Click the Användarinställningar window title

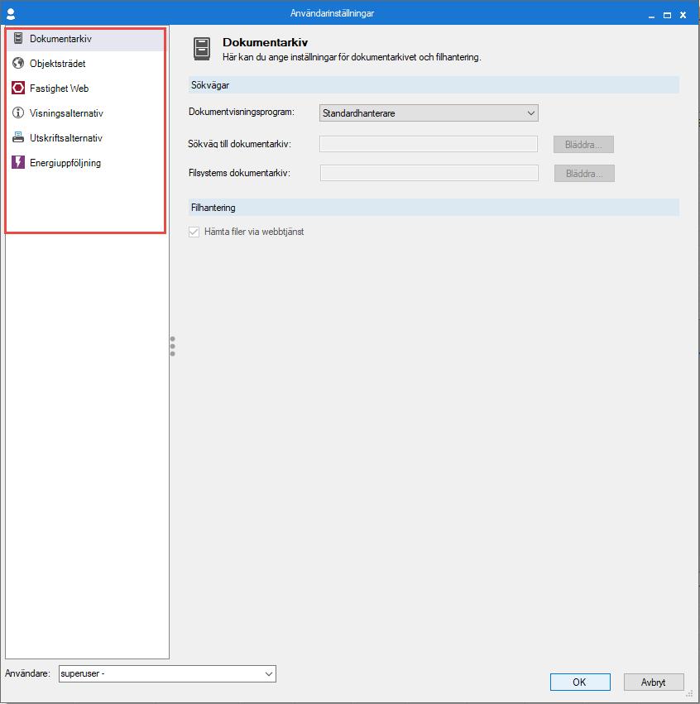333,13
